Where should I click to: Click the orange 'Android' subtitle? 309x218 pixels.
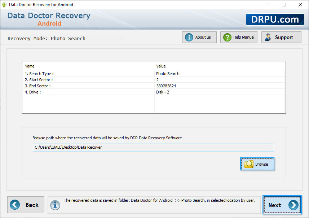tap(49, 23)
